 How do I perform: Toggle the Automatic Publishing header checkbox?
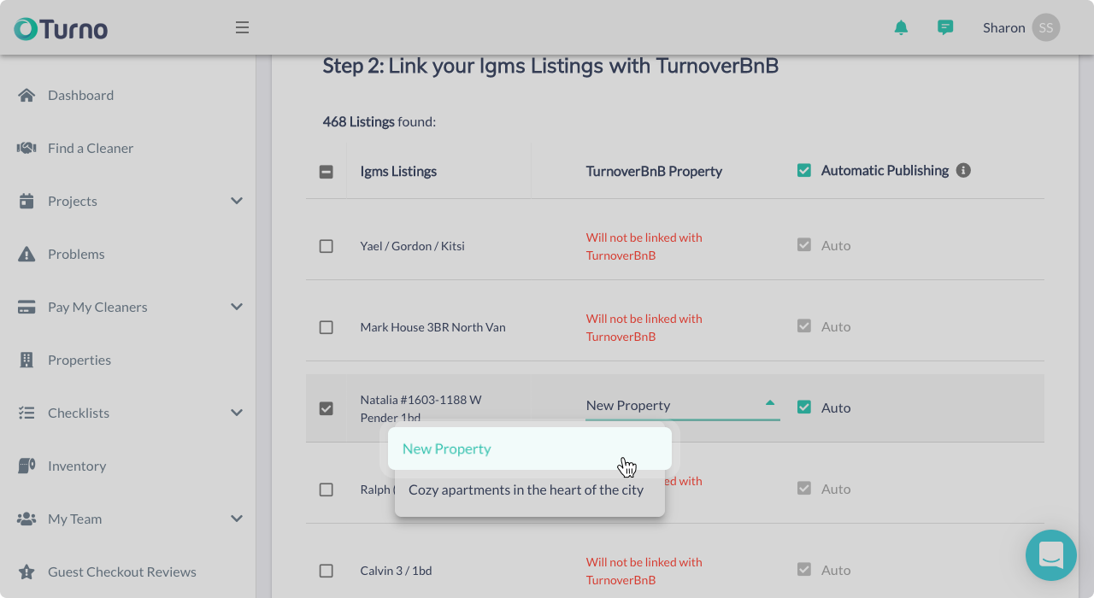pos(803,170)
